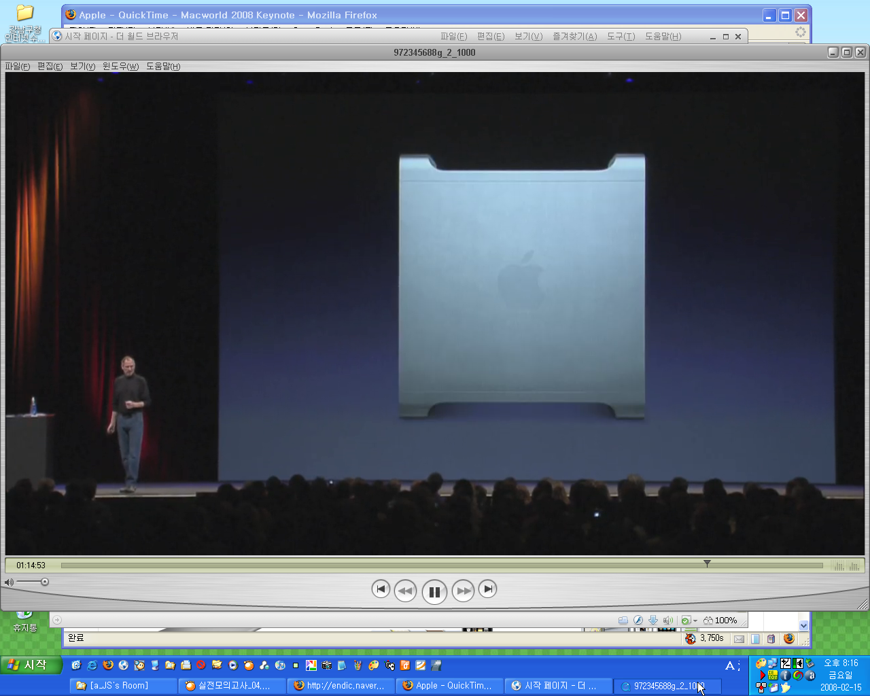This screenshot has height=696, width=870.
Task: Switch to the endic.naver Firefox taskbar item
Action: pyautogui.click(x=341, y=686)
